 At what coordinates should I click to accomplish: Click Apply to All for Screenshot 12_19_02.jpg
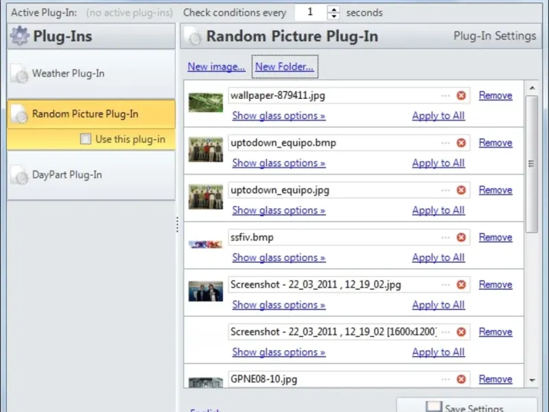click(x=439, y=305)
